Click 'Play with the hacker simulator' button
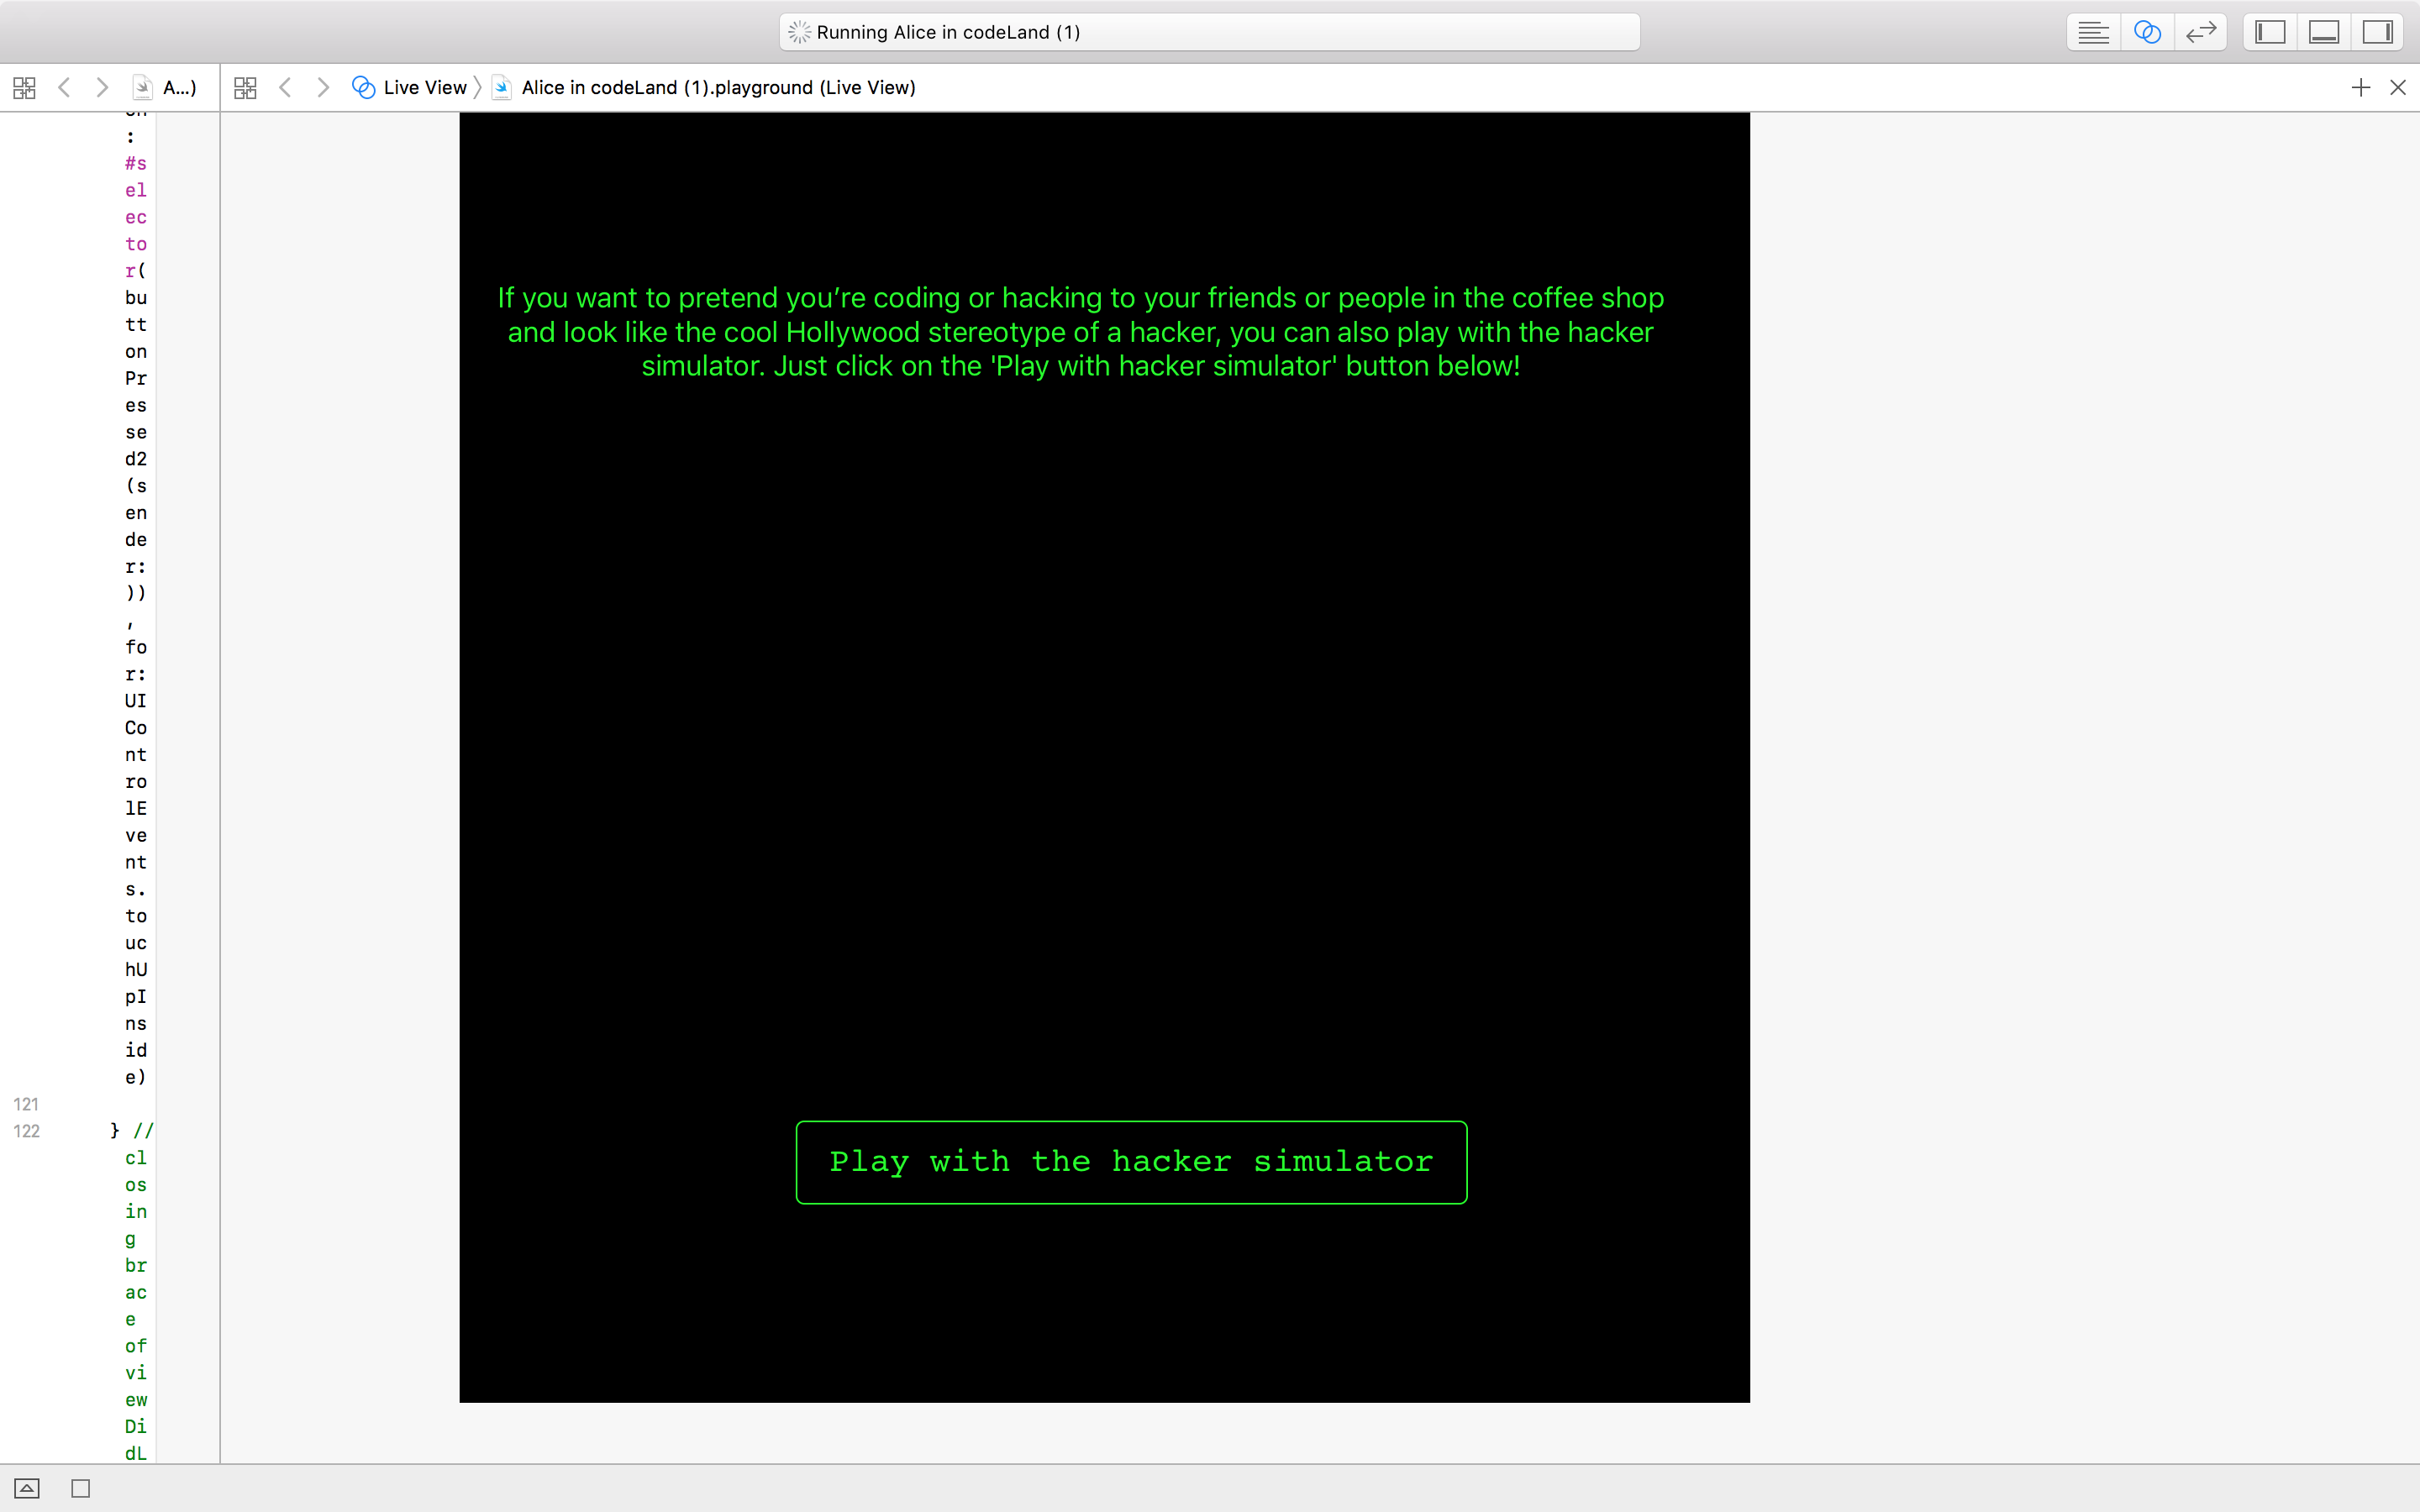This screenshot has width=2420, height=1512. click(1131, 1162)
